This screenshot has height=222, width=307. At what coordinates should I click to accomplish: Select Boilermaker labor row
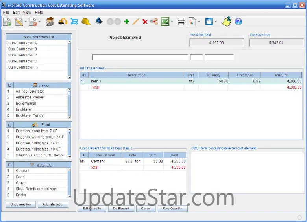tap(37, 103)
